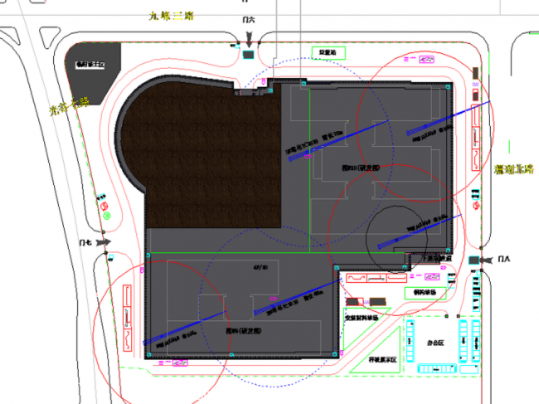The height and width of the screenshot is (404, 539).
Task: Click the small green circle symbol on left road
Action: [106, 216]
